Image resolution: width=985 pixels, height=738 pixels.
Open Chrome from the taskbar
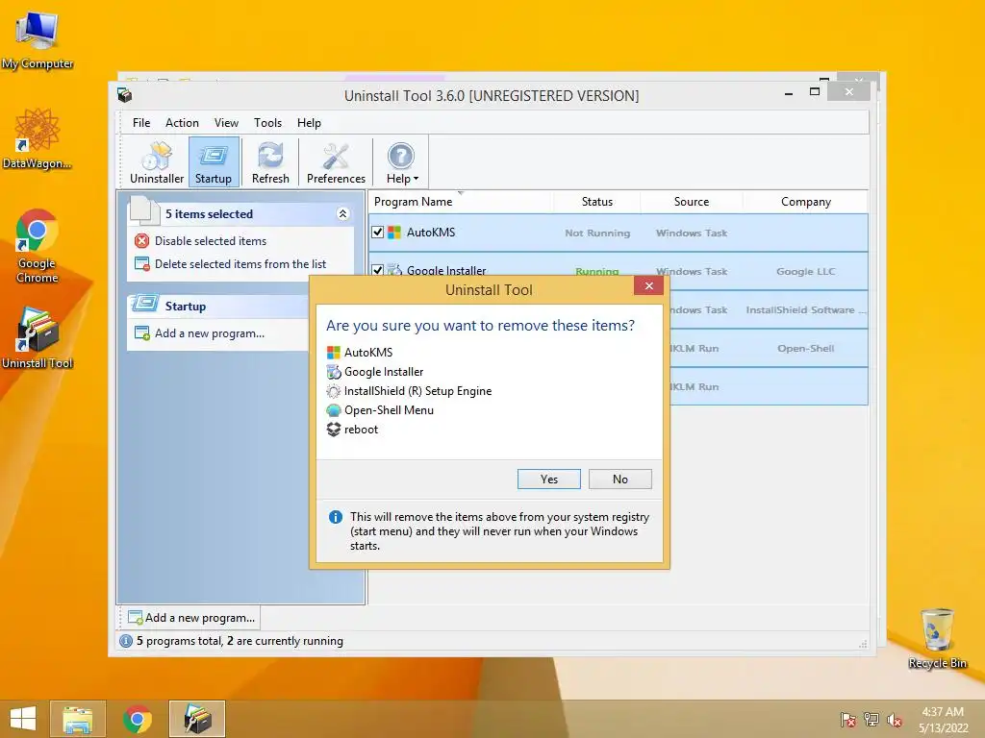[x=138, y=719]
